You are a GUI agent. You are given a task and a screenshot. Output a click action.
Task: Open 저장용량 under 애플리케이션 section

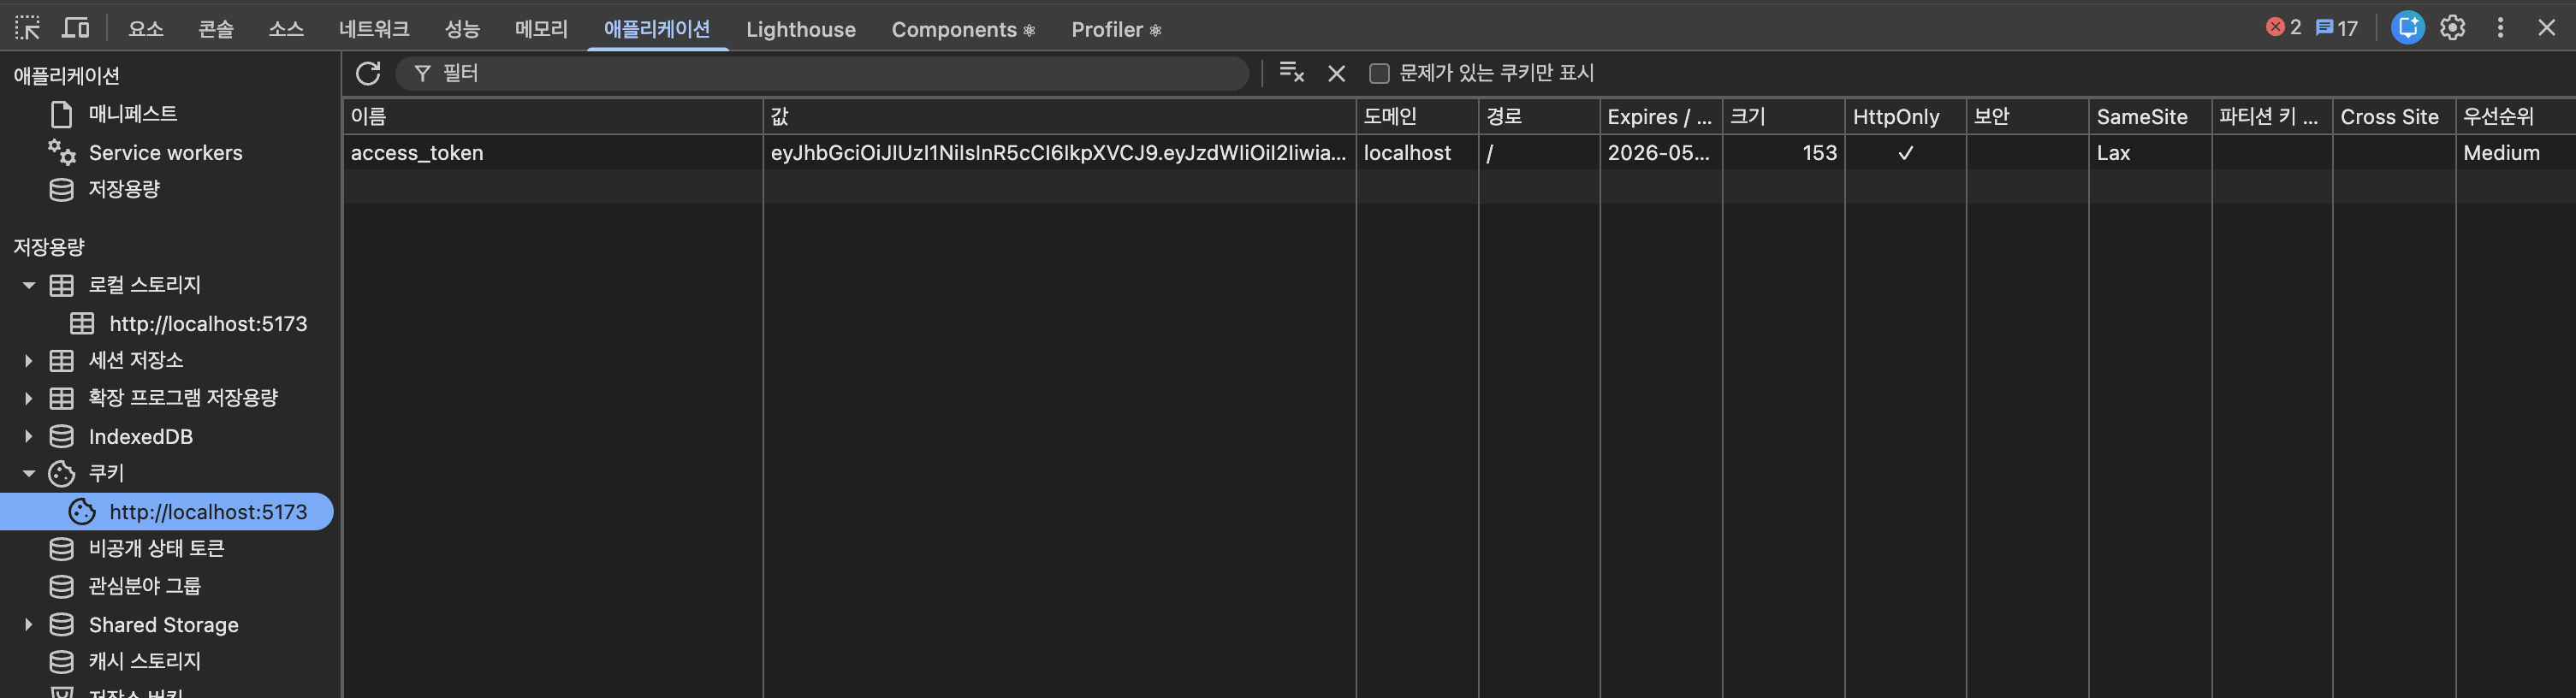click(x=124, y=189)
